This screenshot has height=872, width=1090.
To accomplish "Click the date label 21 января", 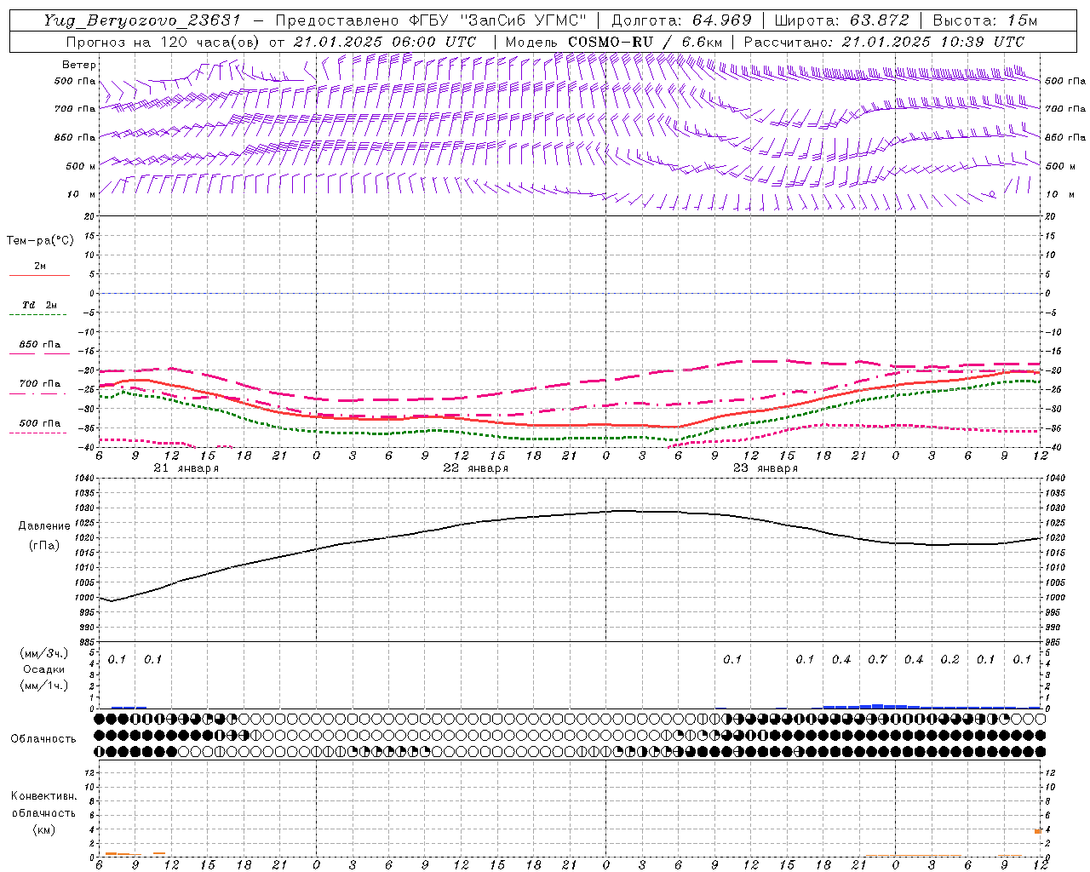I will 186,468.
